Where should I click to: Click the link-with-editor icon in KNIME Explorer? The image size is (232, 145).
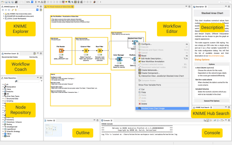coord(16,10)
